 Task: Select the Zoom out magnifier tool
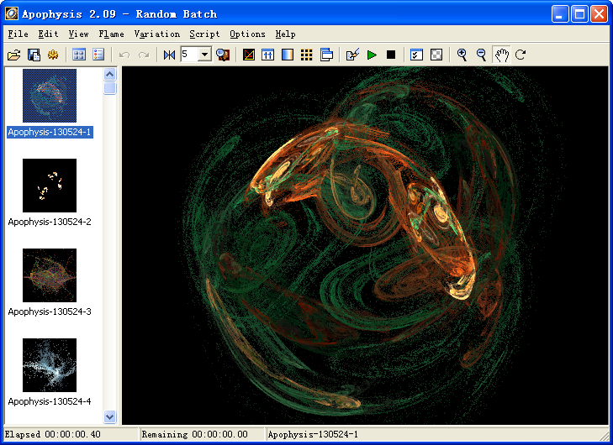click(x=481, y=55)
